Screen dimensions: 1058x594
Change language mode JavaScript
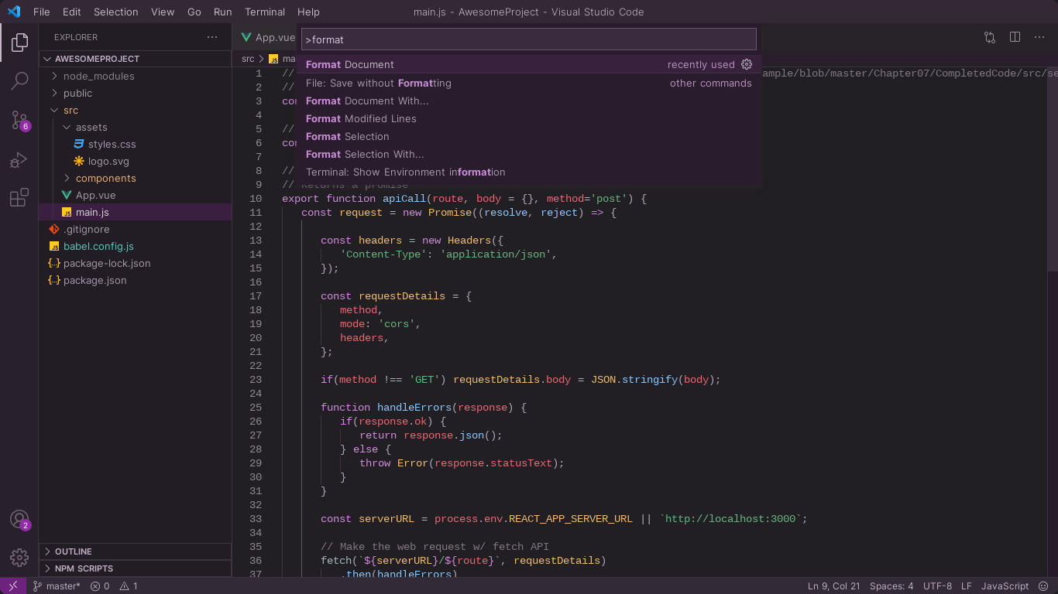tap(1005, 586)
